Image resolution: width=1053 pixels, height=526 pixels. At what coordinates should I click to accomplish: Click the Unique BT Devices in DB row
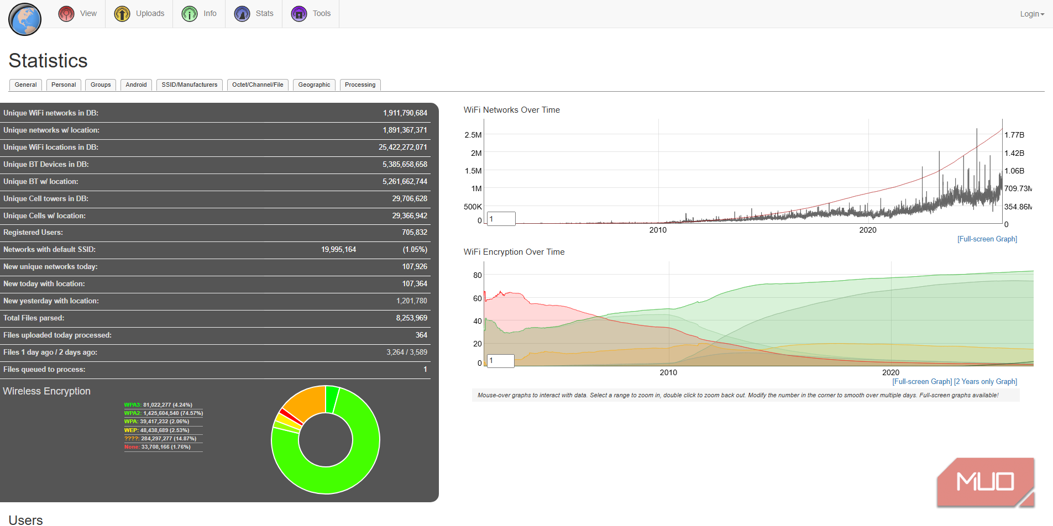215,164
